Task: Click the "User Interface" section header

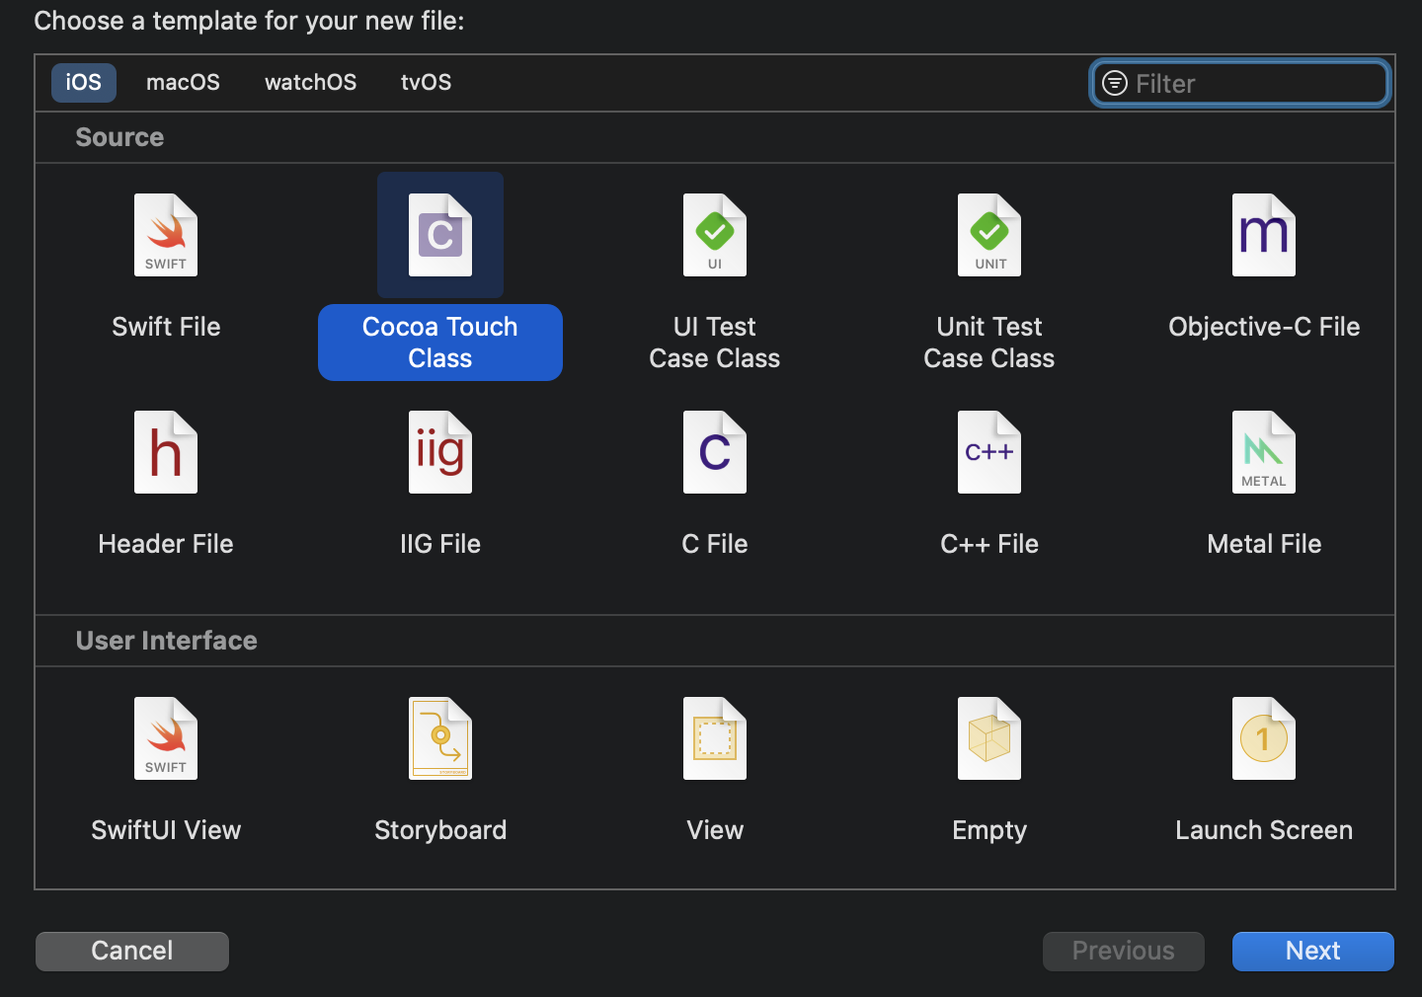Action: click(166, 641)
